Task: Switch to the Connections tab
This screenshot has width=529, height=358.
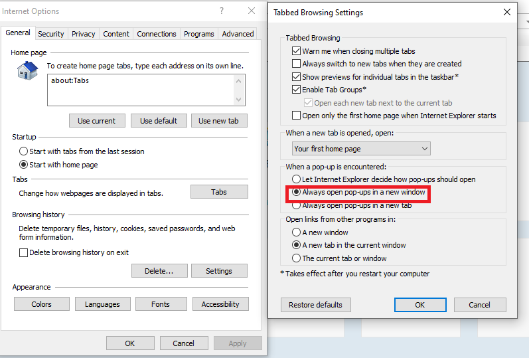Action: [x=157, y=34]
